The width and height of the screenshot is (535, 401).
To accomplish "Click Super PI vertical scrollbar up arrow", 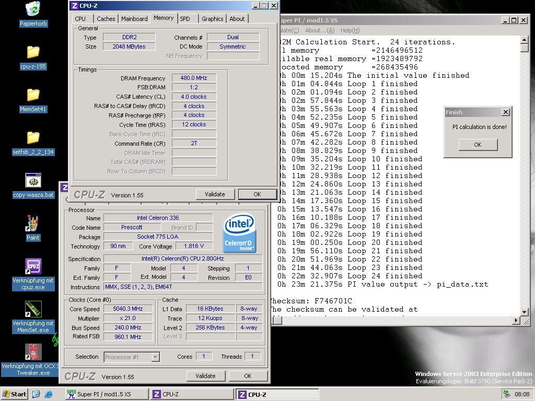I will (x=525, y=40).
